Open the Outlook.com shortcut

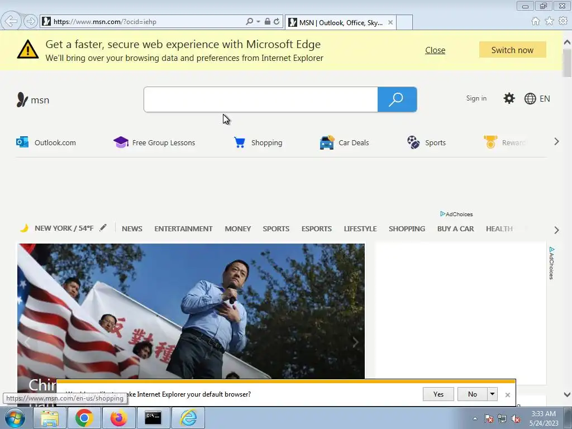(x=46, y=142)
